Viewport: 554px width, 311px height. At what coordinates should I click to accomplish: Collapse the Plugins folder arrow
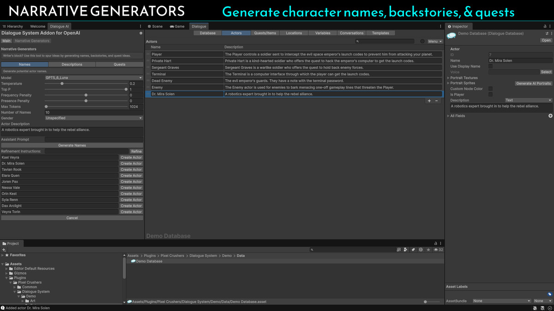(x=7, y=278)
